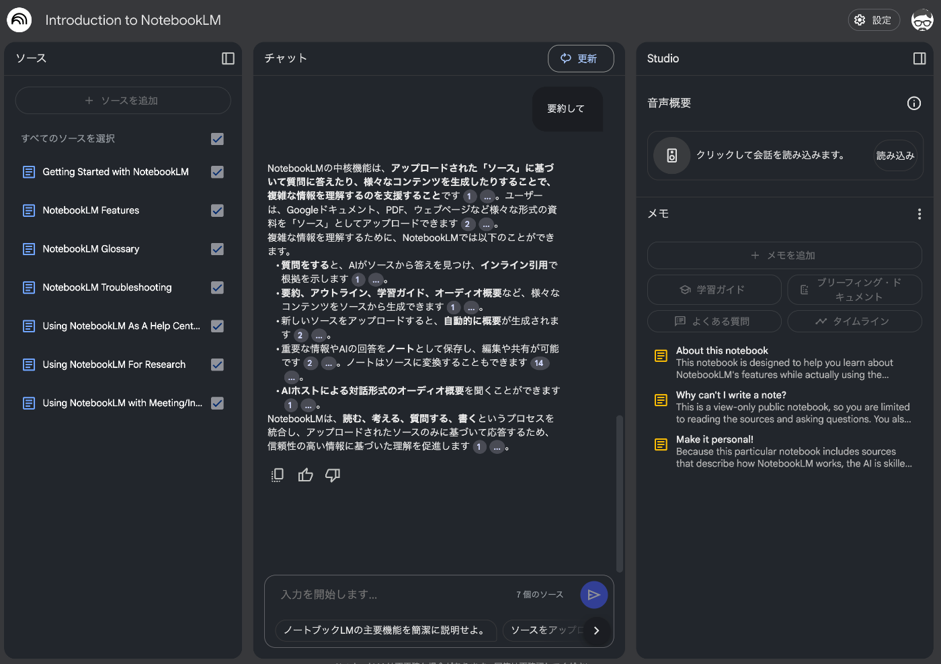Click the Why can't I write a note? icon
Viewport: 941px width, 664px height.
[x=661, y=400]
